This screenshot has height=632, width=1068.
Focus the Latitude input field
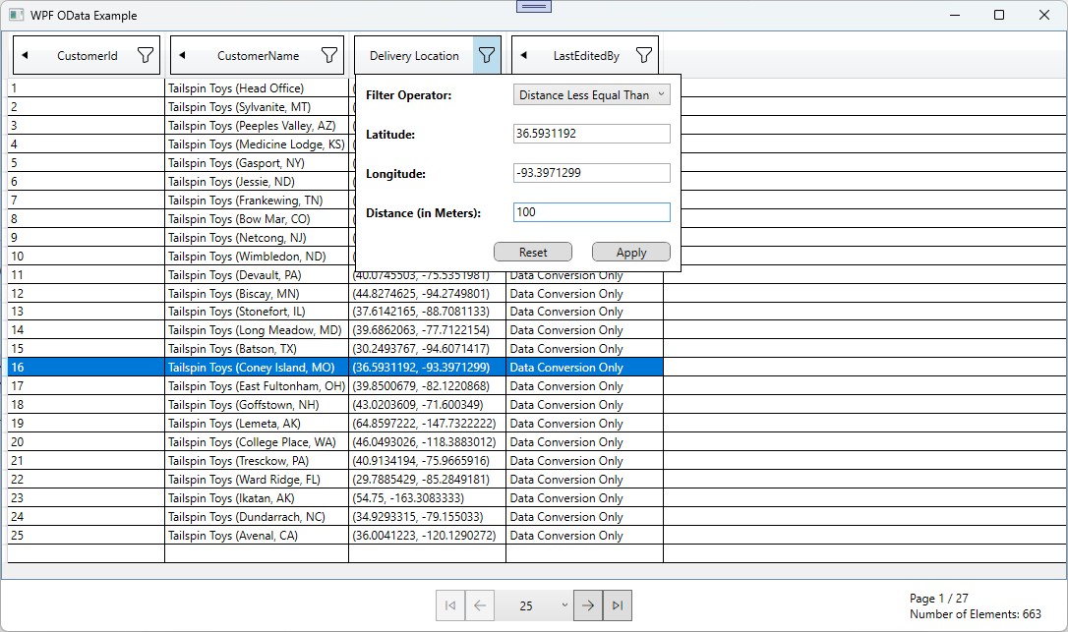[591, 134]
